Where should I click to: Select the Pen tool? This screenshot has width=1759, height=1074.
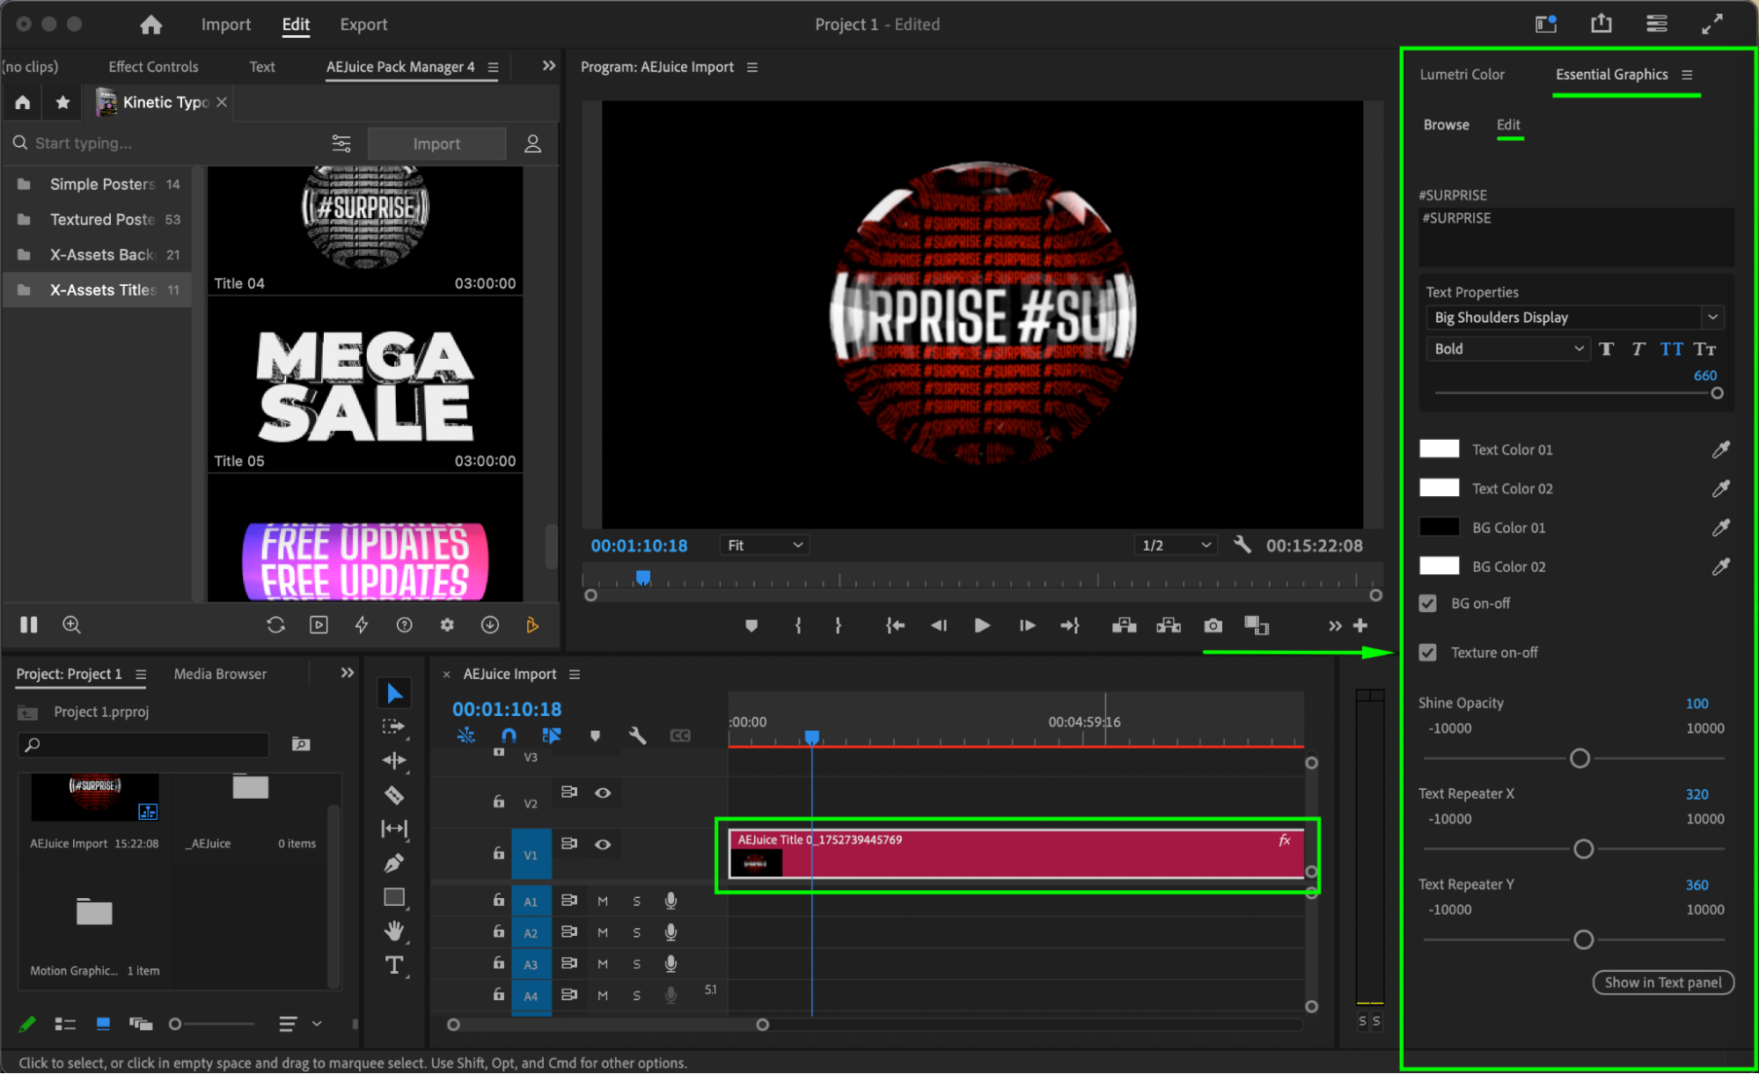pyautogui.click(x=394, y=863)
